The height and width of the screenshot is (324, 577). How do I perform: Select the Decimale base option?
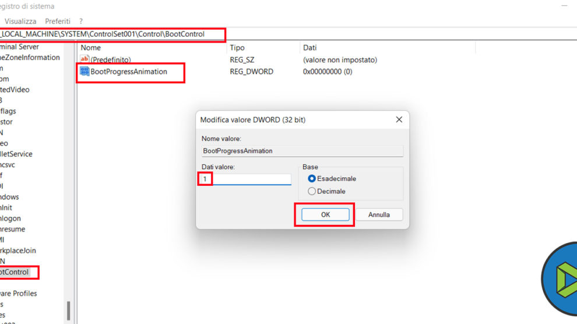tap(312, 191)
